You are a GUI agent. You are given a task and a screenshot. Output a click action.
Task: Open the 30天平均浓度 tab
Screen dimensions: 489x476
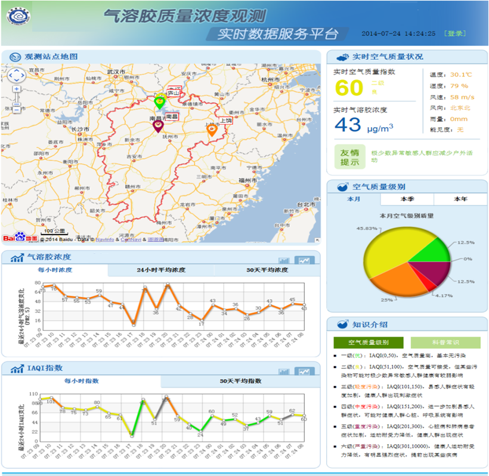click(267, 271)
